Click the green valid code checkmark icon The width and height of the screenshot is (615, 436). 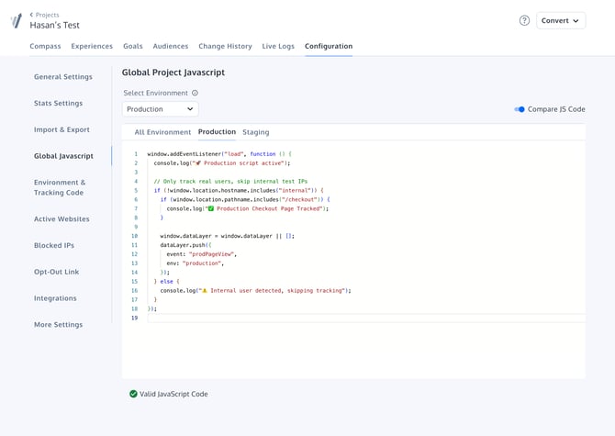click(133, 394)
